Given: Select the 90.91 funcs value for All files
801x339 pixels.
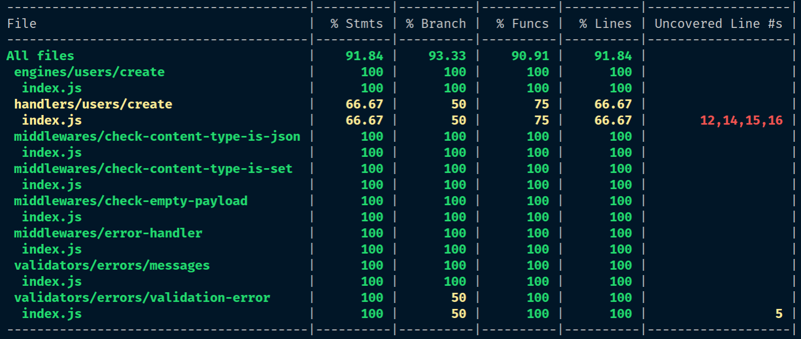Looking at the screenshot, I should coord(530,56).
